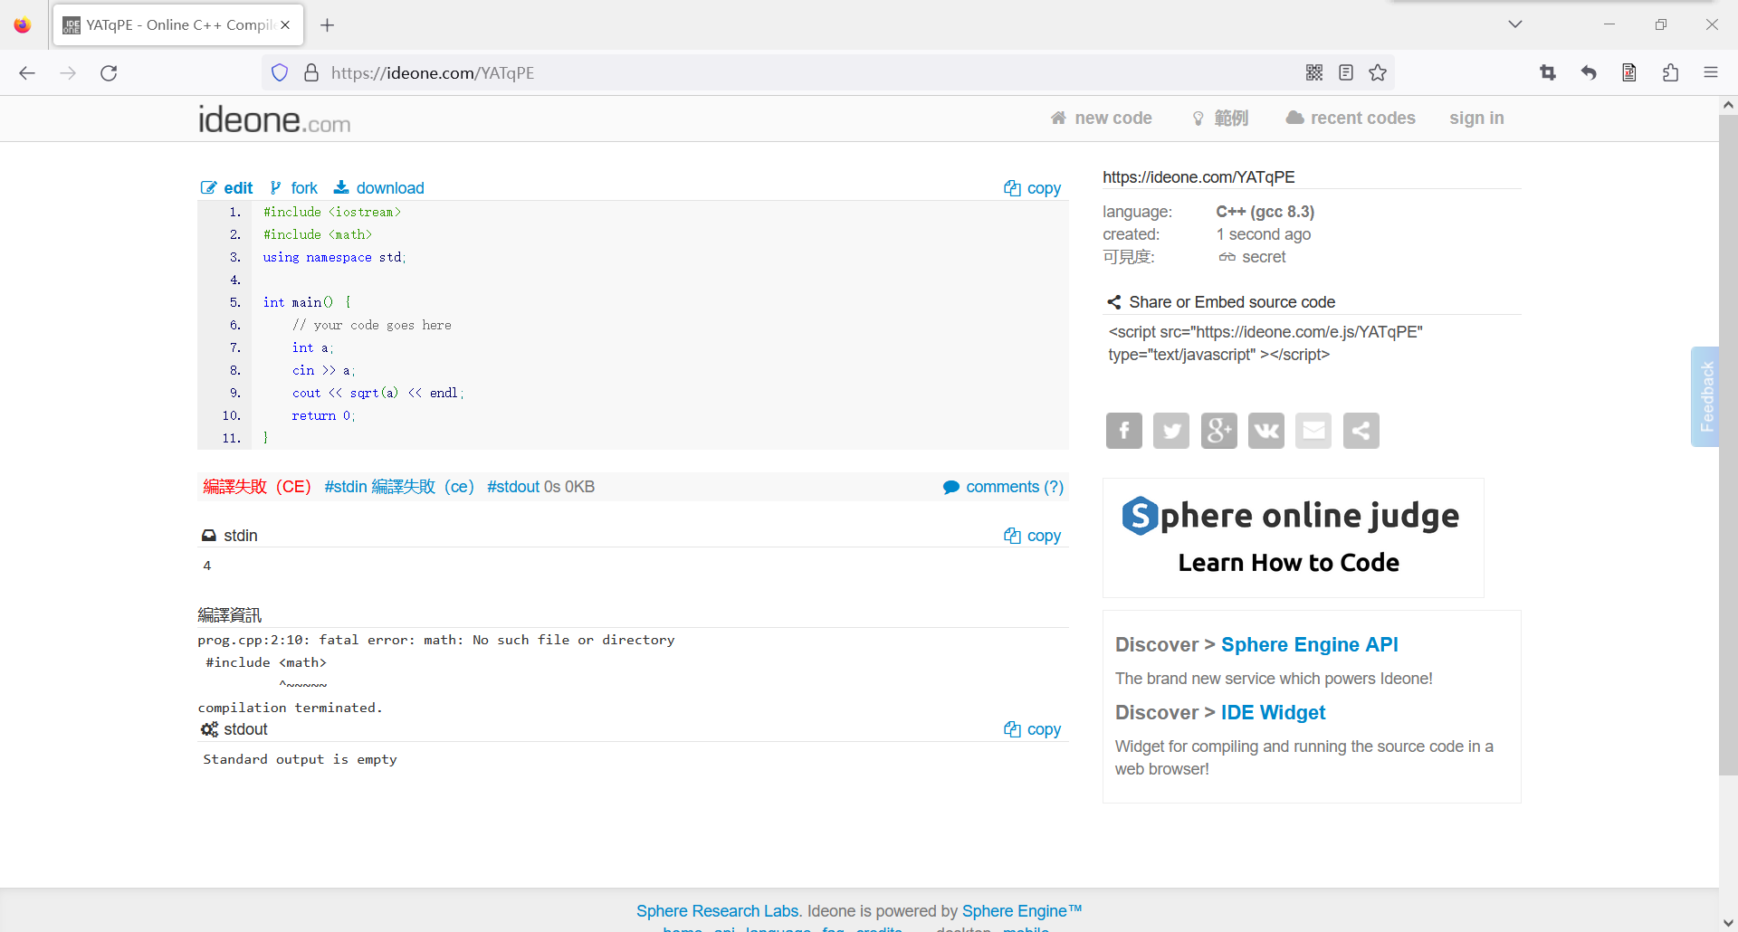This screenshot has width=1738, height=932.
Task: Copy the stdout content
Action: point(1033,729)
